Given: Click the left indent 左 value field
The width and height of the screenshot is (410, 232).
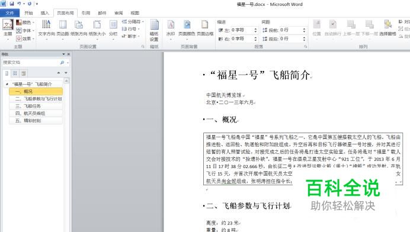Looking at the screenshot, I should (242, 30).
